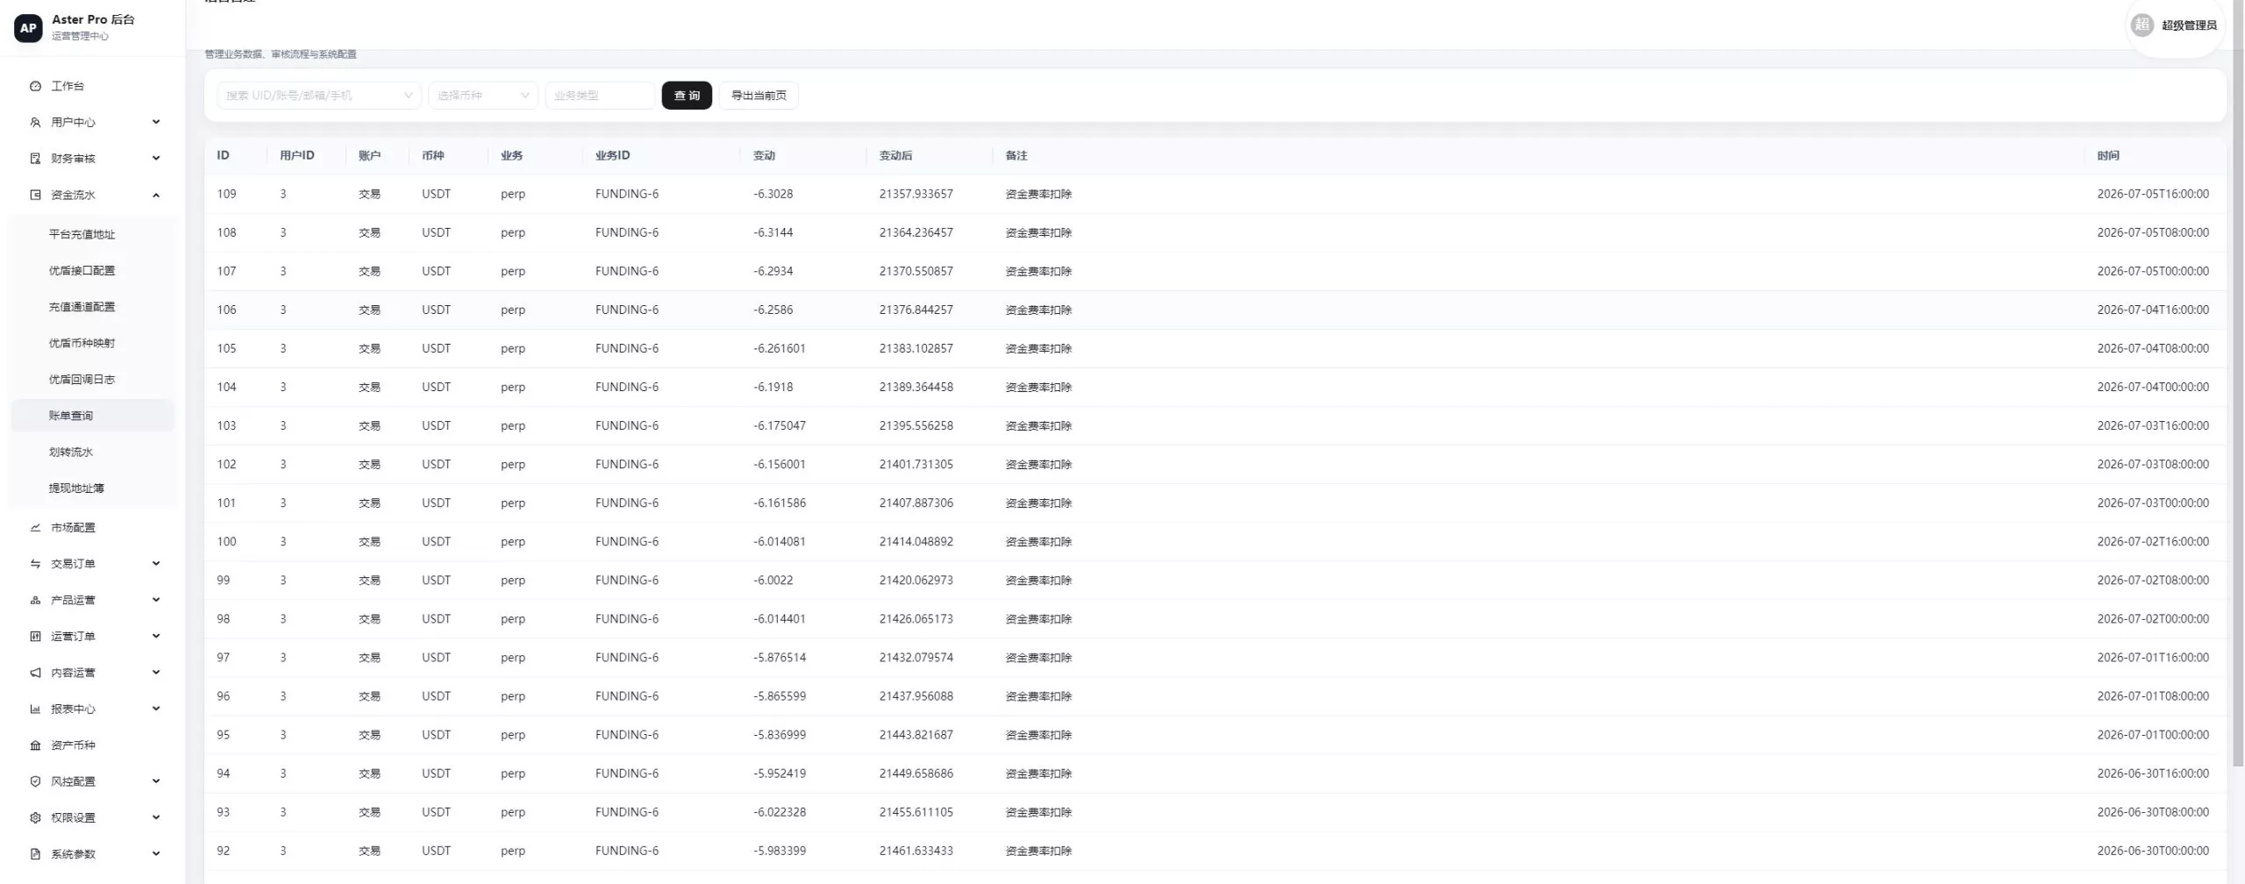Expand the 产品运营 menu chevron
The height and width of the screenshot is (884, 2245).
[156, 600]
